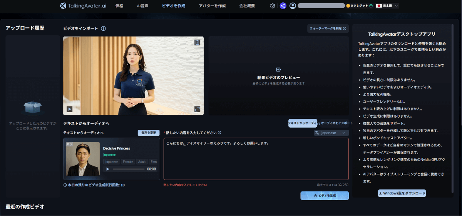The width and height of the screenshot is (462, 216).
Task: Click the 音声を変更 button
Action: tap(149, 133)
